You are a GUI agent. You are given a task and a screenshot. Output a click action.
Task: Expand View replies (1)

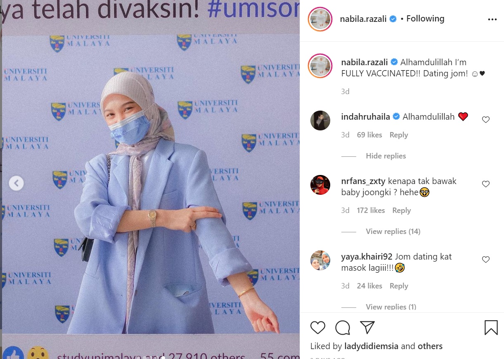point(391,307)
